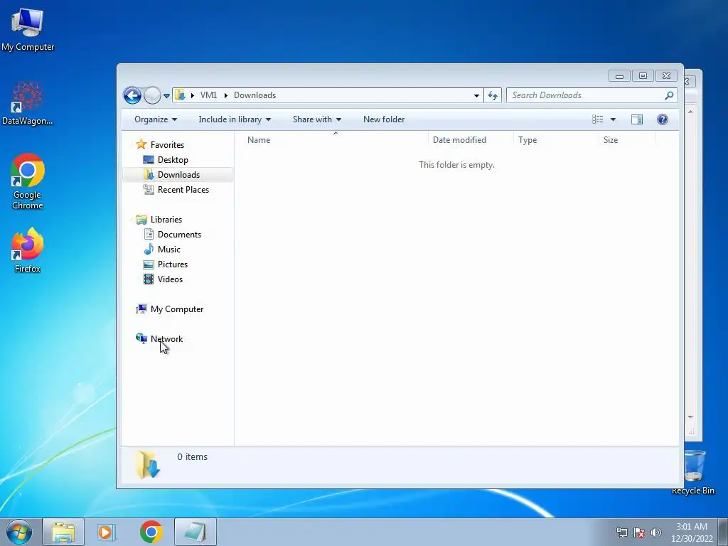Viewport: 728px width, 546px height.
Task: Launch Chrome from the taskbar
Action: (x=151, y=532)
